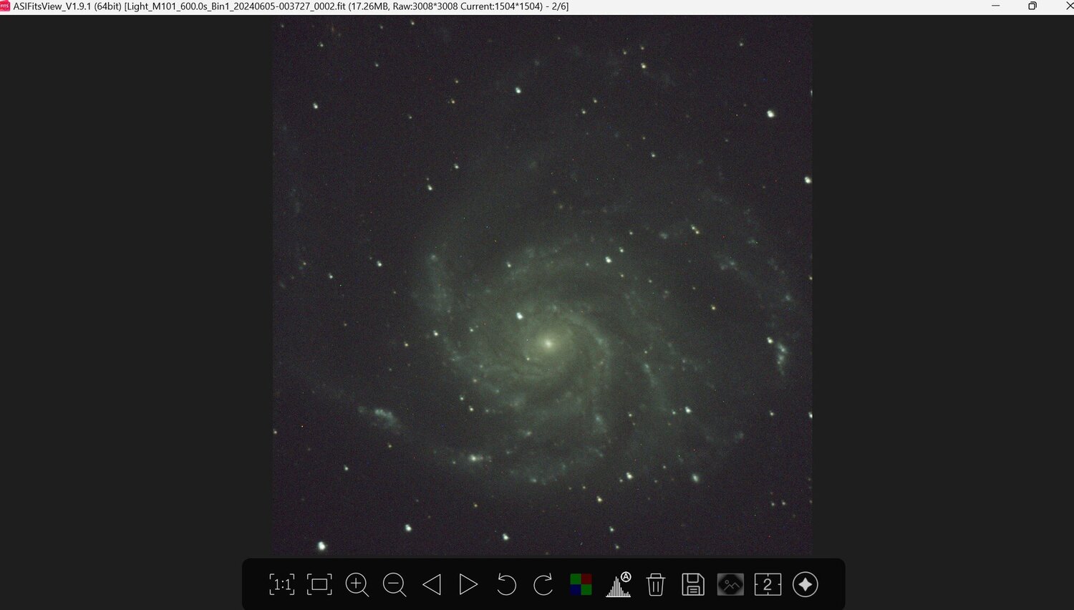Open the image export tool
1074x610 pixels.
click(x=730, y=585)
